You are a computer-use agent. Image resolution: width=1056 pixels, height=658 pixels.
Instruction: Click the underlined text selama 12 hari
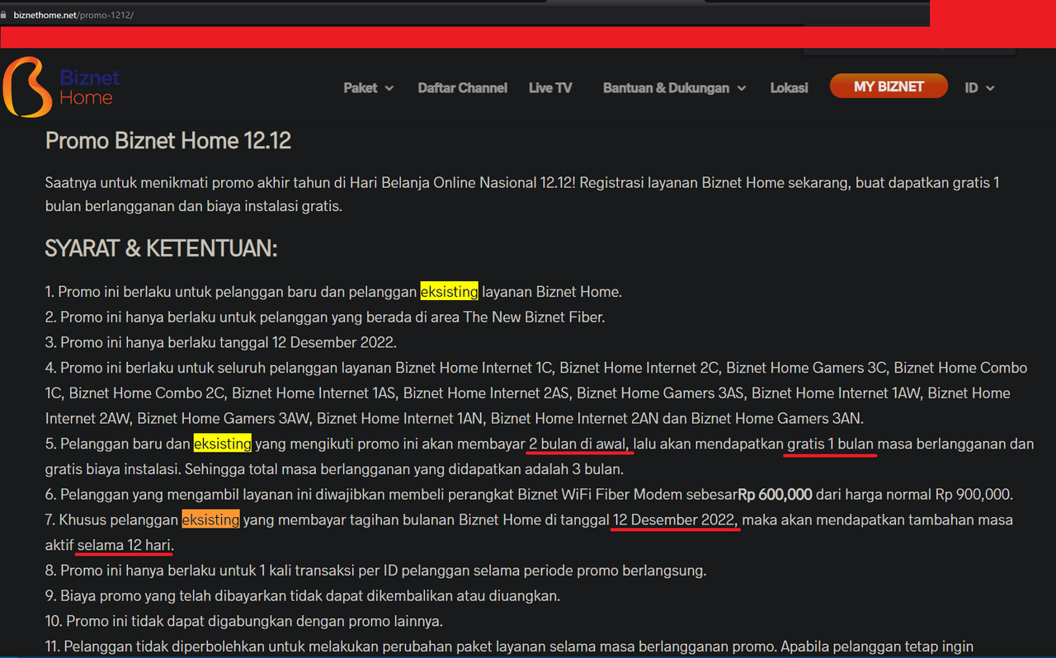coord(124,545)
